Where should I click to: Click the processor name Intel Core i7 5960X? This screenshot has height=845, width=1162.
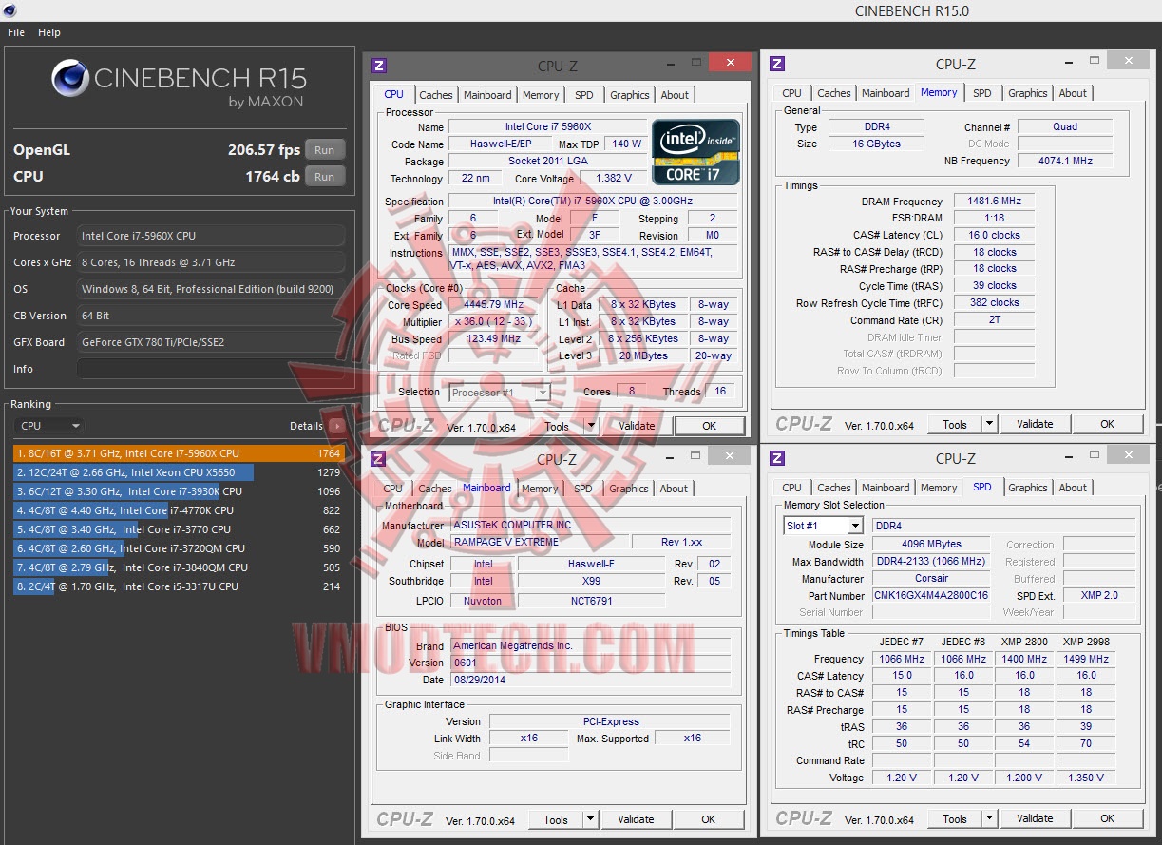547,127
